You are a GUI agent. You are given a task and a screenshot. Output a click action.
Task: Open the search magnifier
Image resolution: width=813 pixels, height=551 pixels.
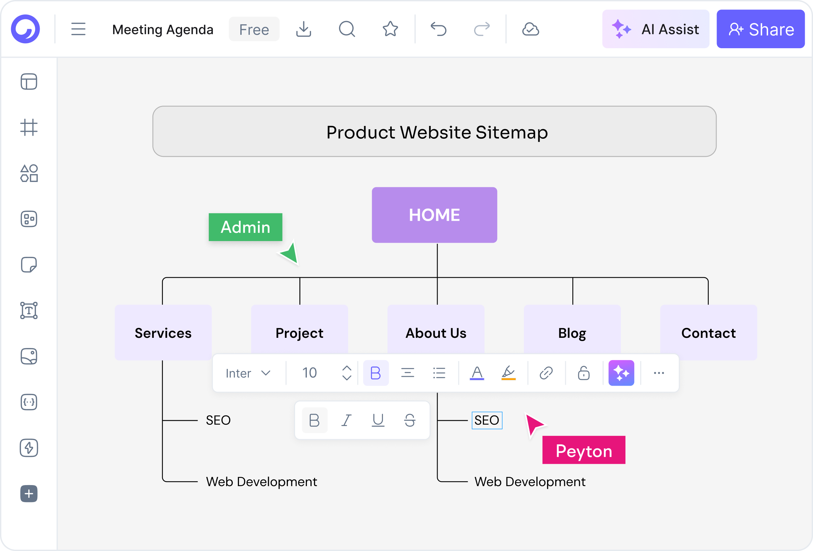[x=347, y=29]
